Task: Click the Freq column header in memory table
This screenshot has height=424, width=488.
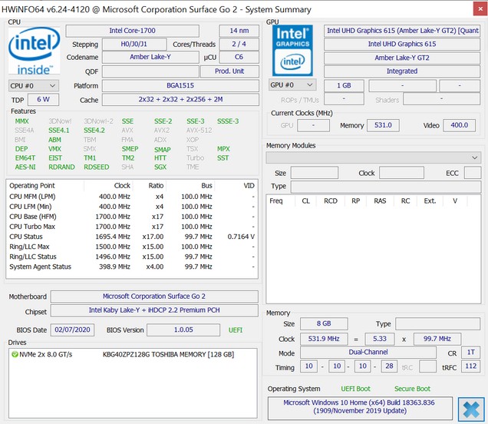Action: coord(276,200)
